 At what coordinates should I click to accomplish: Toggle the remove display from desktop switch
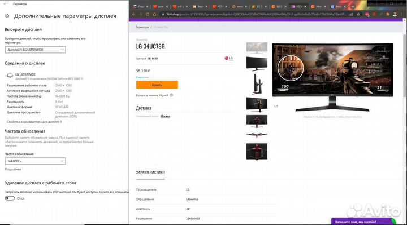(x=10, y=198)
